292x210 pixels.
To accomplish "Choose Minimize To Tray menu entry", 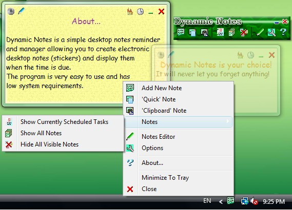I will click(x=179, y=178).
